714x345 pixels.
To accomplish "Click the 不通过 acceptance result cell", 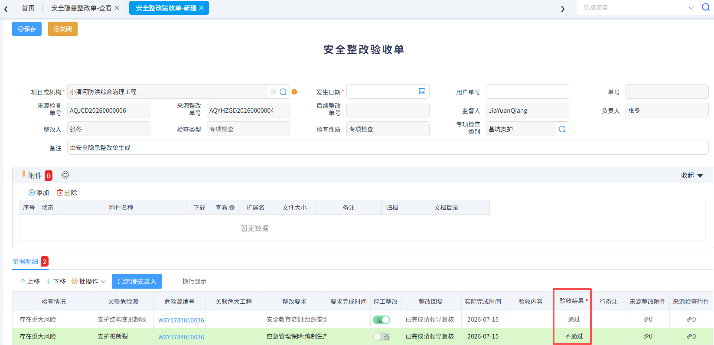I will (x=574, y=336).
